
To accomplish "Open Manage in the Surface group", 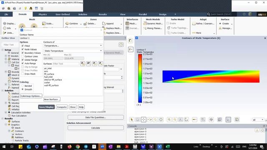I will [225, 28].
